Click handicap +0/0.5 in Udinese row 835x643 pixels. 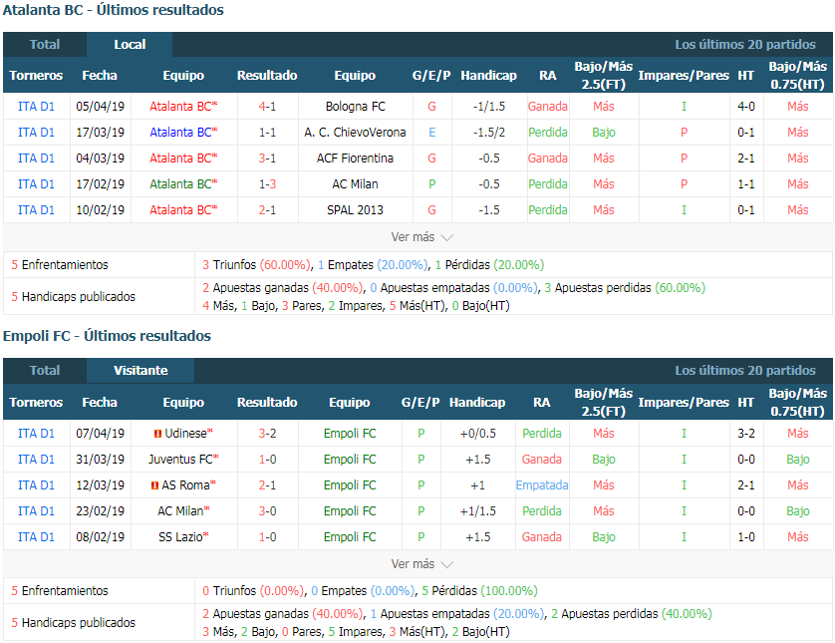(478, 434)
